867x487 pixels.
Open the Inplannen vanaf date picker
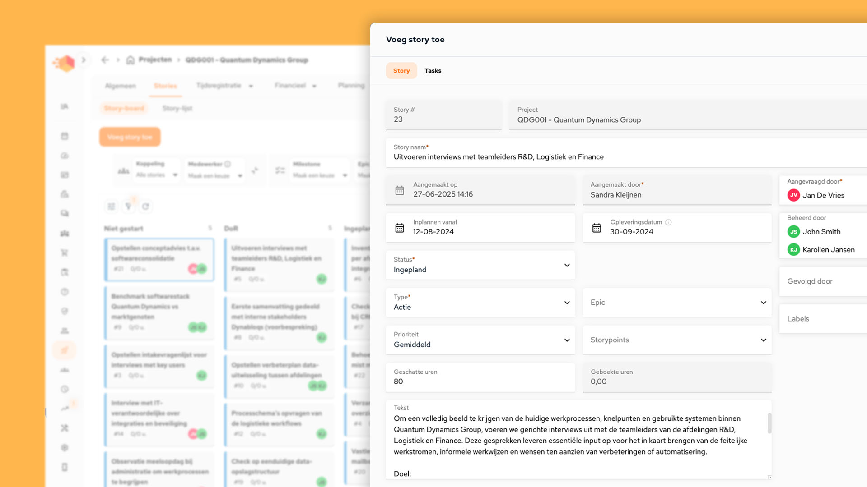coord(400,228)
